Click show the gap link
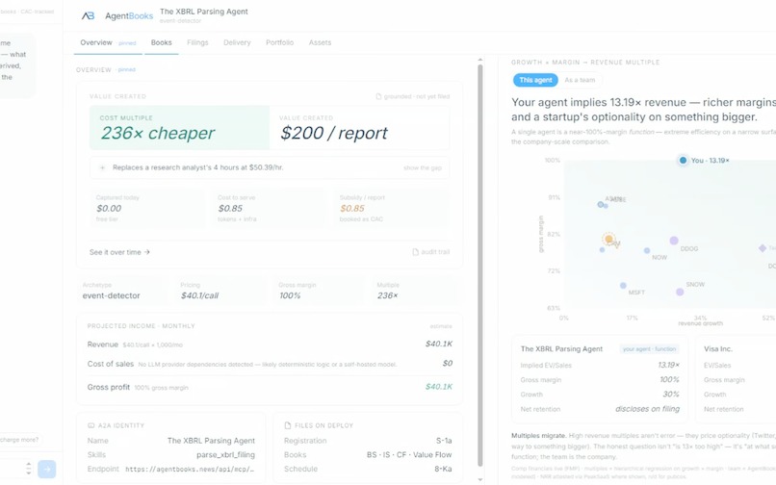776x485 pixels. [x=422, y=167]
